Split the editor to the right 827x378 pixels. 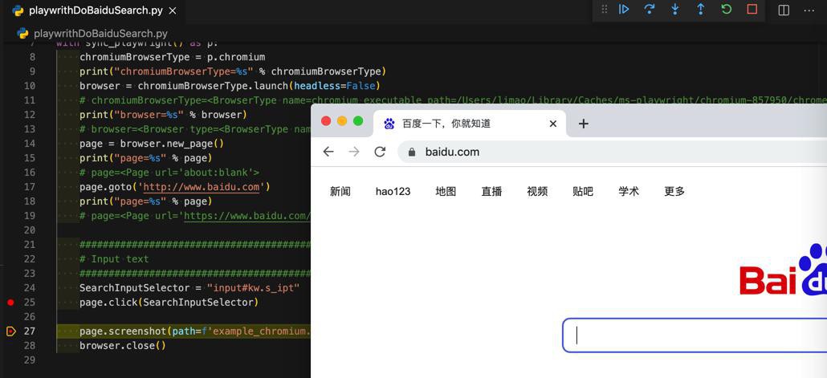click(x=784, y=10)
